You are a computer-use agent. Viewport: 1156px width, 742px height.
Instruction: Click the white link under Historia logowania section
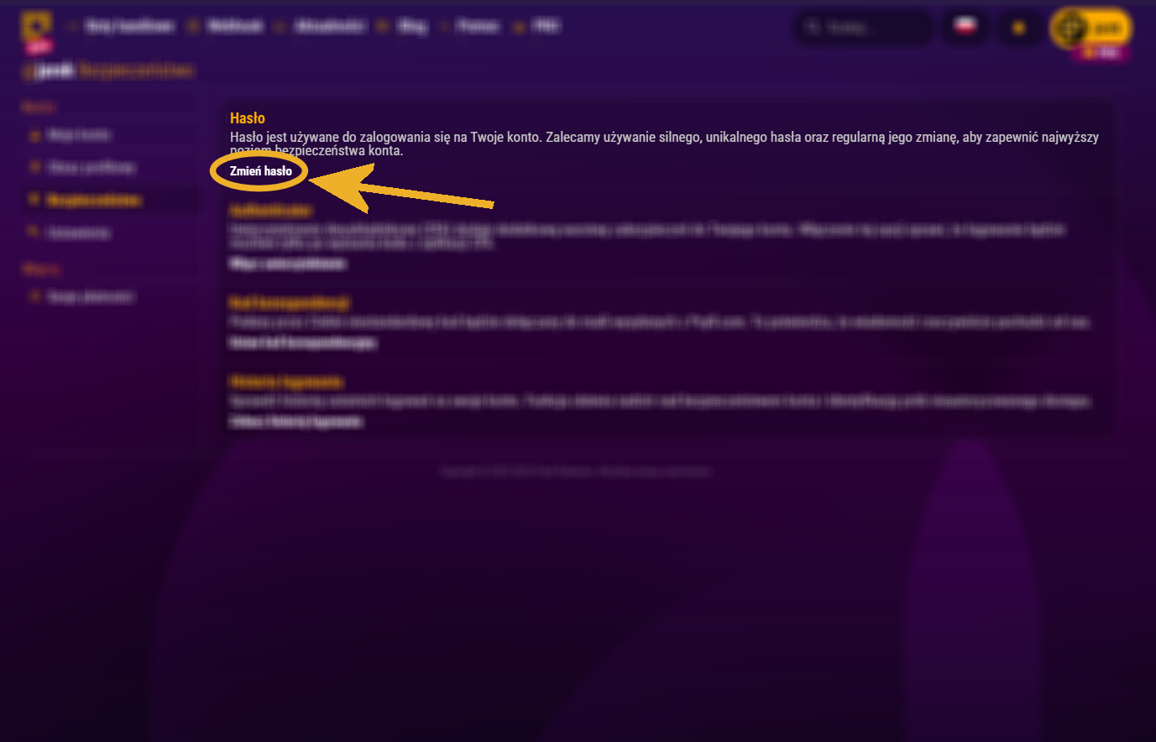point(296,421)
